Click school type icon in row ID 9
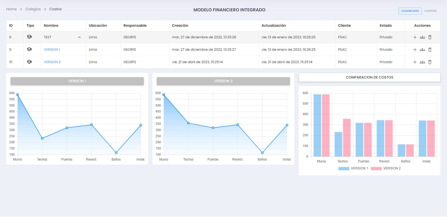Image resolution: width=447 pixels, height=218 pixels. 29,49
